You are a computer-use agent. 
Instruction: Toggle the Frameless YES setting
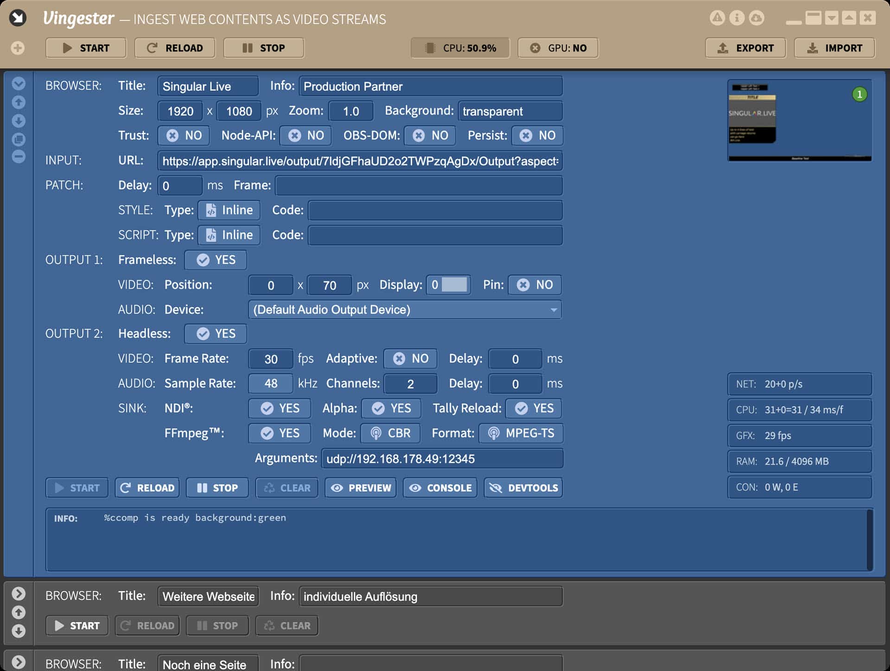click(x=216, y=260)
